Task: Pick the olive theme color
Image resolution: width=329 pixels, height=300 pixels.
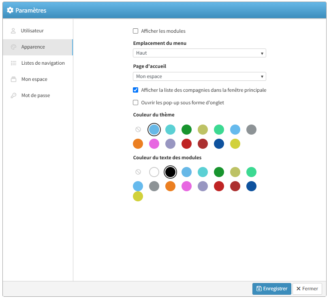Action: pos(203,130)
